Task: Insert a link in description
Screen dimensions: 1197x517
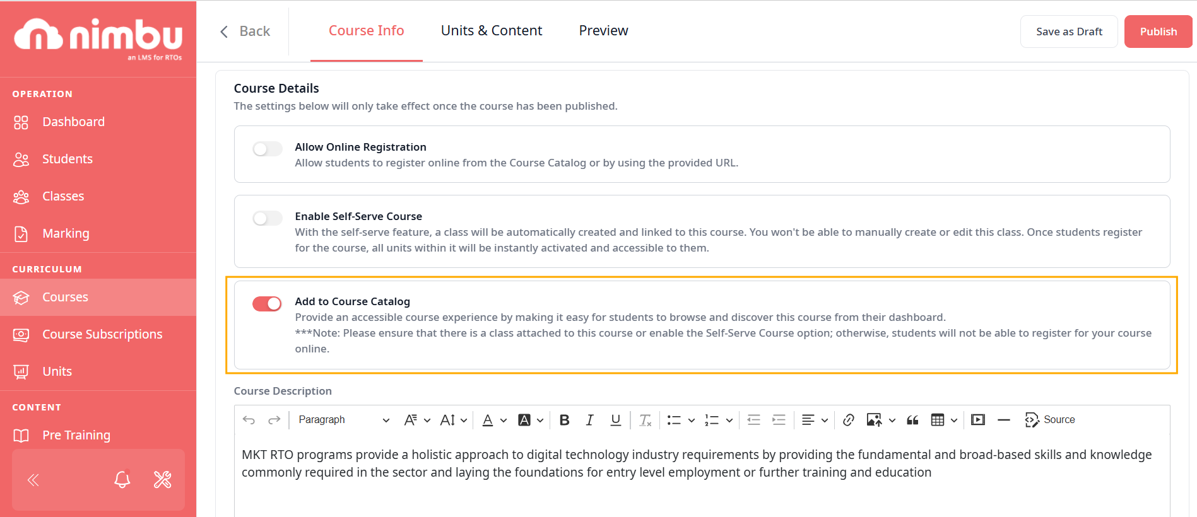Action: tap(849, 420)
